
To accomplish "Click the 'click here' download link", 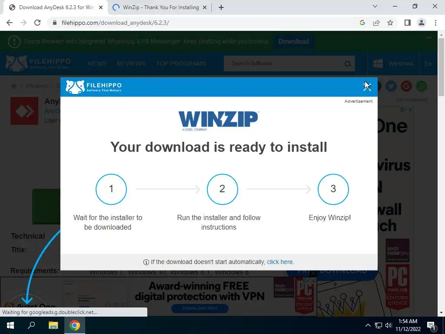I will point(280,262).
